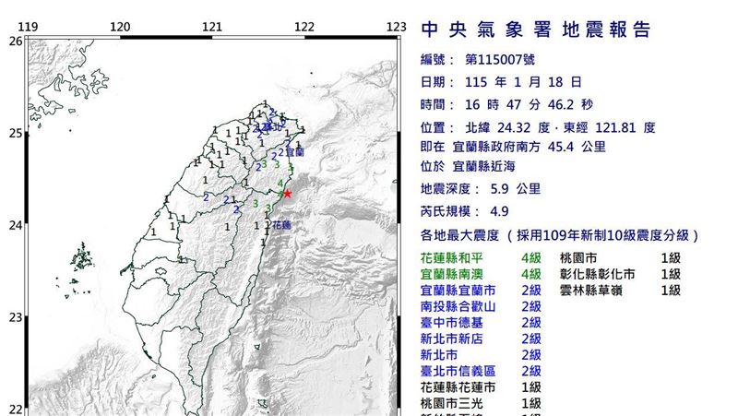Click the red star epicenter marker
Viewport: 738px width, 416px height.
click(x=287, y=194)
